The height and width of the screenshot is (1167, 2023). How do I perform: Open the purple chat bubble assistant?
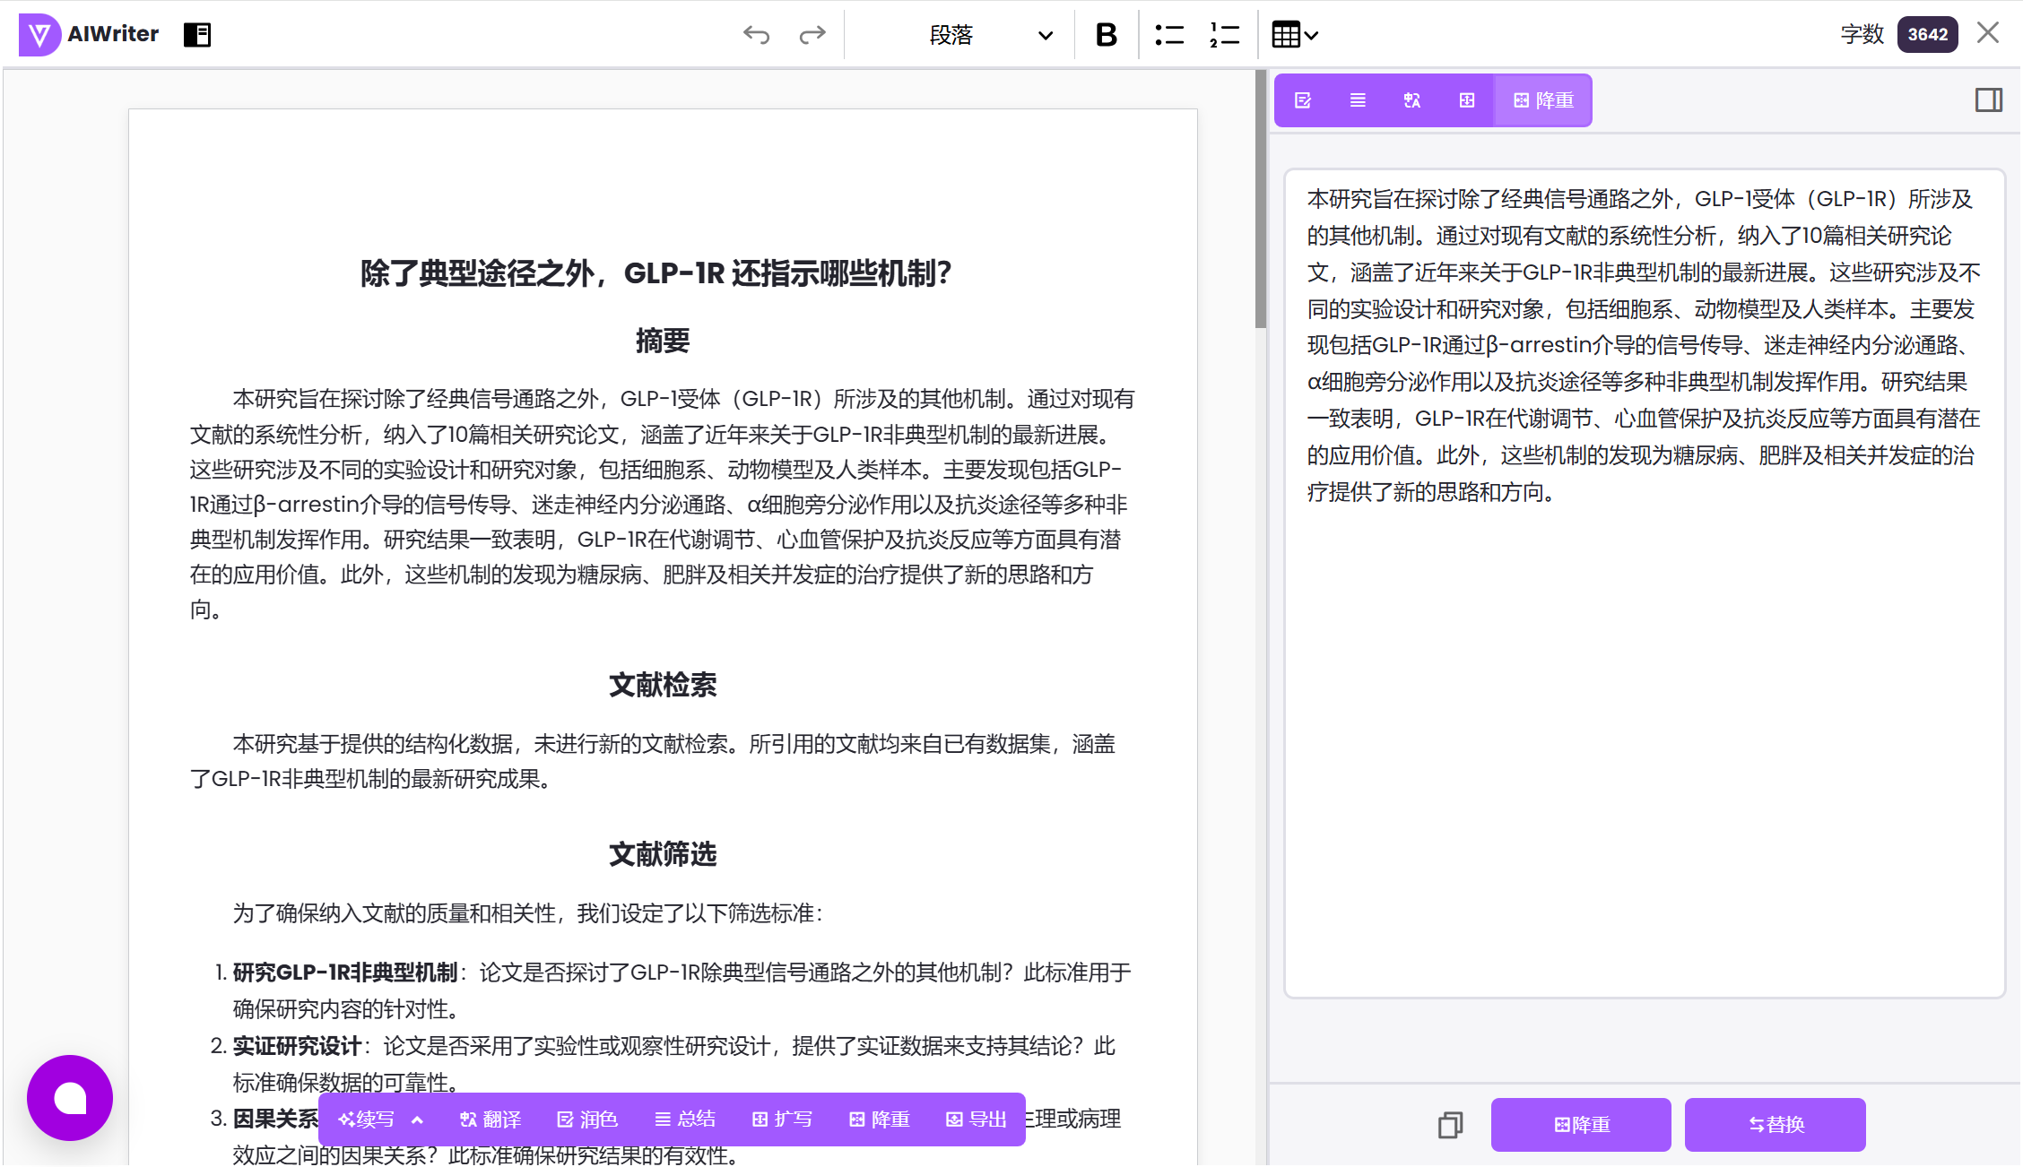point(70,1098)
